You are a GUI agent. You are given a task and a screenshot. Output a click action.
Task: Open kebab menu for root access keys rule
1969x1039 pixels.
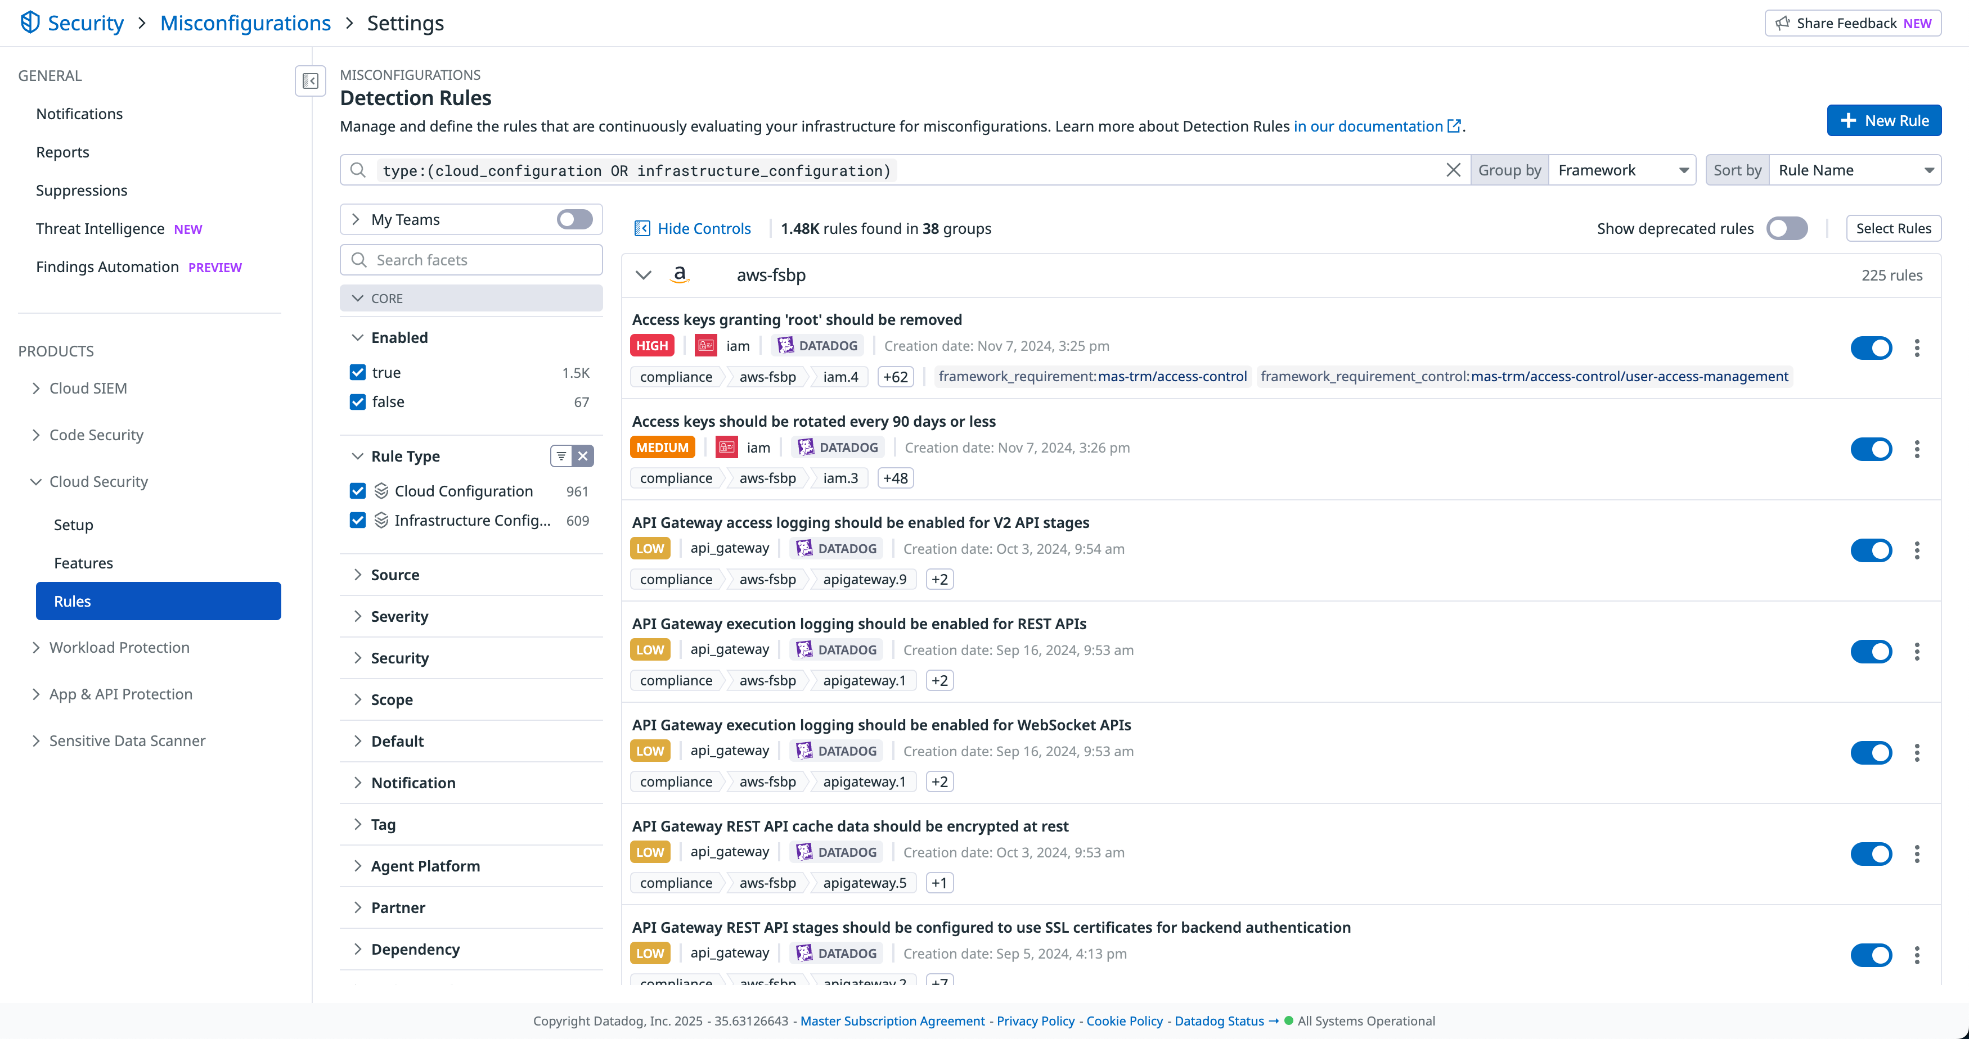(1916, 349)
